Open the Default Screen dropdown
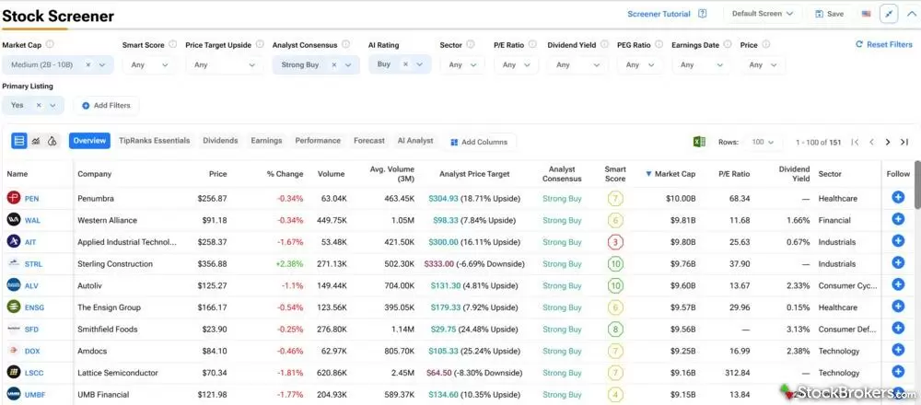Image resolution: width=921 pixels, height=405 pixels. (x=763, y=14)
